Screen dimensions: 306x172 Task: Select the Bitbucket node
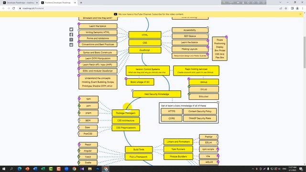click(x=204, y=97)
